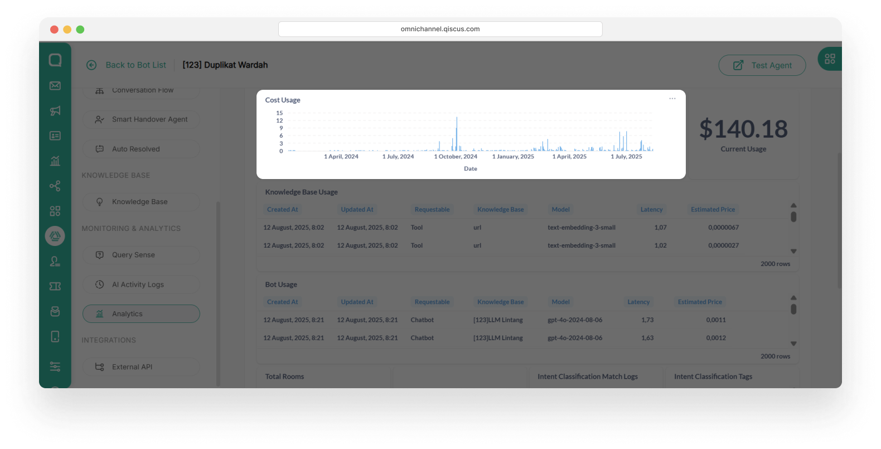This screenshot has height=449, width=881.
Task: Open Cost Usage chart options ellipsis
Action: [x=672, y=99]
